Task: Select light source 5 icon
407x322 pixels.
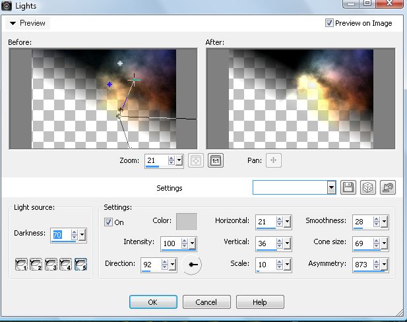Action: 80,265
